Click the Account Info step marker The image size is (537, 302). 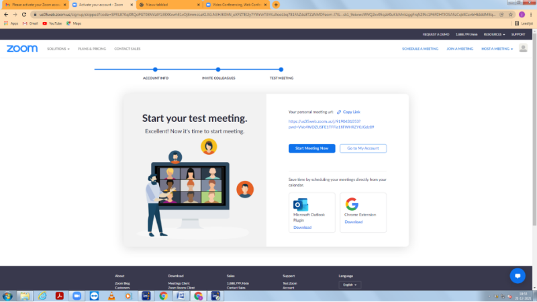[155, 70]
